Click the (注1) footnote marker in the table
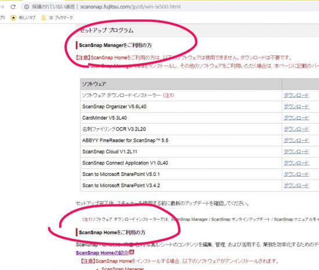This screenshot has height=270, width=319. pyautogui.click(x=168, y=95)
